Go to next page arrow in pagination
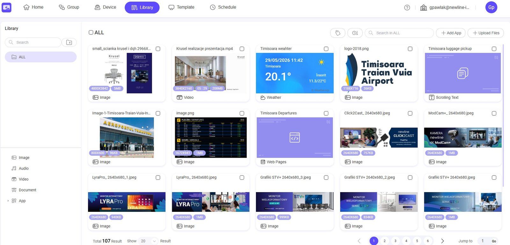Screen dimensions: 510x245 click(442, 241)
